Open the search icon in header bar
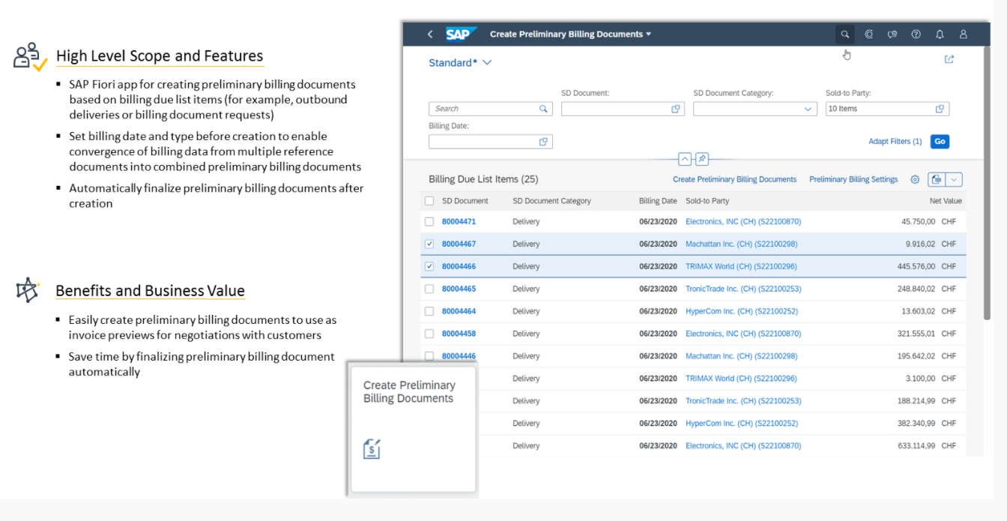The width and height of the screenshot is (1007, 521). point(844,34)
